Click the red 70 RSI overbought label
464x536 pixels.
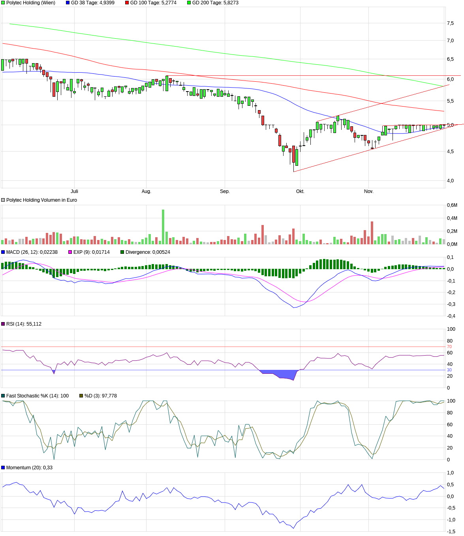click(x=449, y=347)
